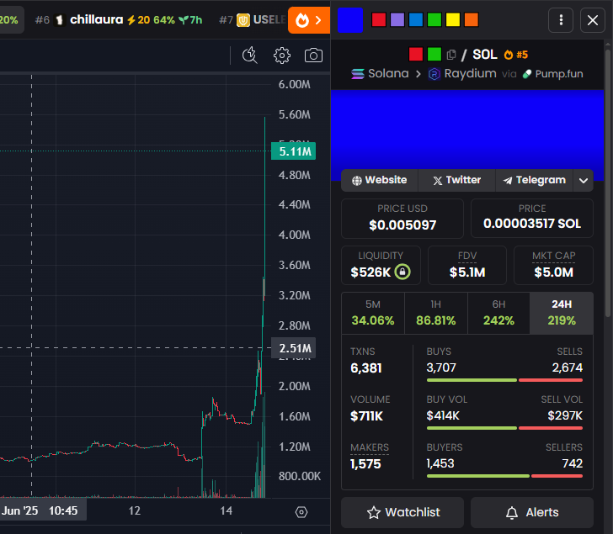613x534 pixels.
Task: Open trending token #6 chillaura
Action: point(119,19)
